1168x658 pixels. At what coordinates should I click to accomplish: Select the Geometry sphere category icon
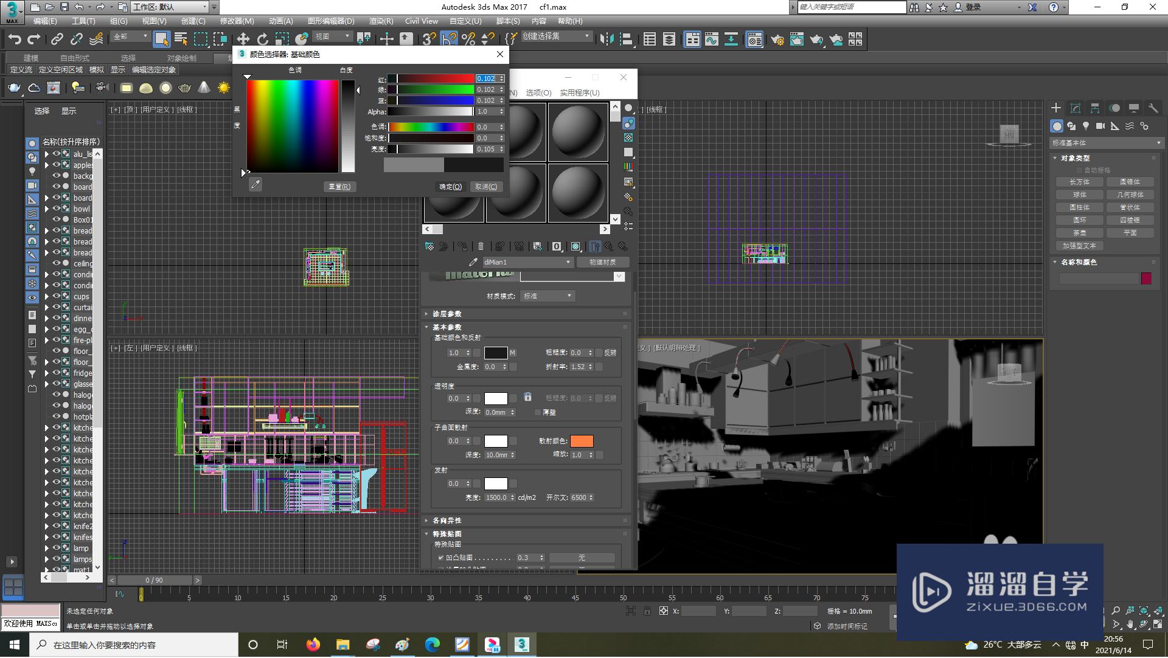coord(1057,126)
